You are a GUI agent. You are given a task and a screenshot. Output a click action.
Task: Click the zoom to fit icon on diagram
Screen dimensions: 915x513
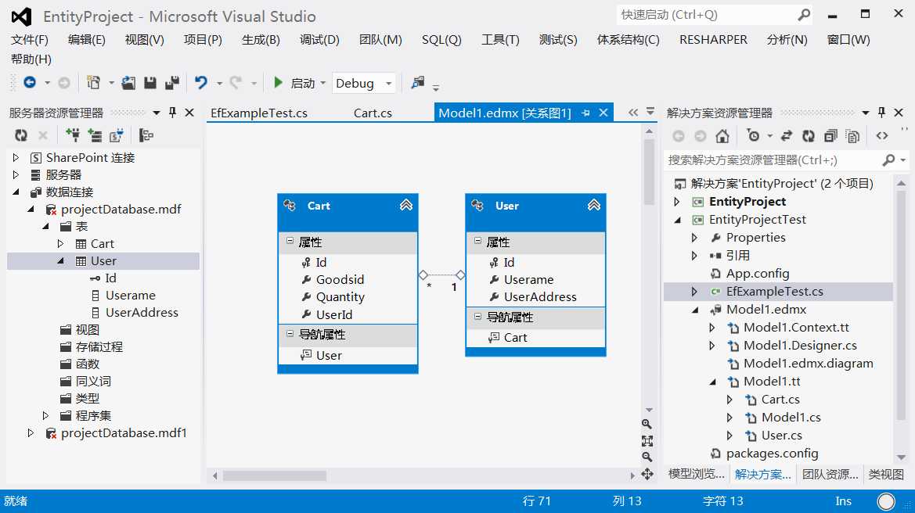coord(647,441)
